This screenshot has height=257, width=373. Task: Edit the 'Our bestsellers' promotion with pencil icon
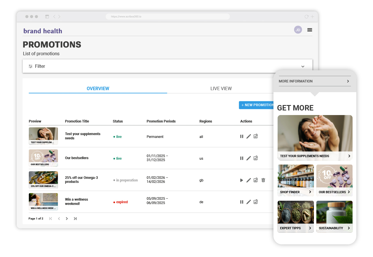pyautogui.click(x=248, y=158)
